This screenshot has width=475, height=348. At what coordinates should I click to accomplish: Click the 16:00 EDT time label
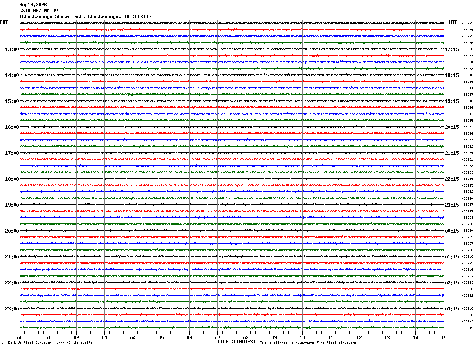12,127
